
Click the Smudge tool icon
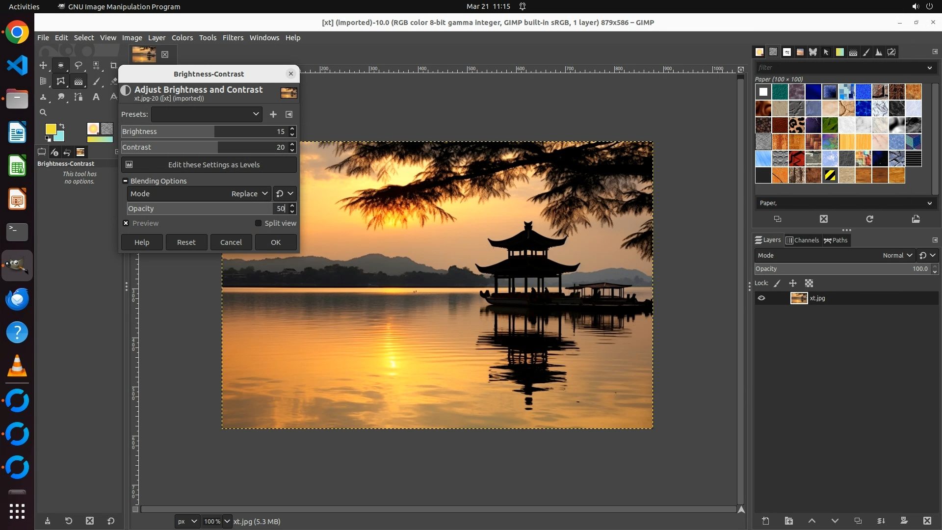[61, 97]
